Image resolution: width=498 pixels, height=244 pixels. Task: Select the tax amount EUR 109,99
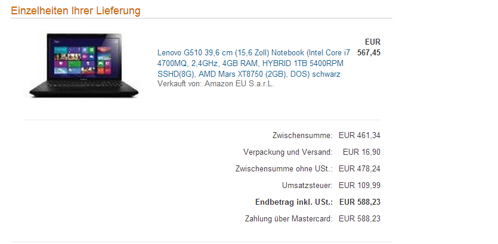pyautogui.click(x=360, y=185)
